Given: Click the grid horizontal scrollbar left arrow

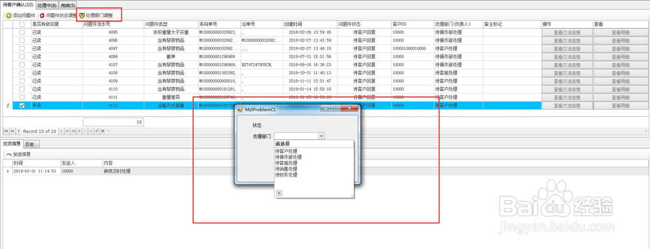Looking at the screenshot, I should click(109, 131).
